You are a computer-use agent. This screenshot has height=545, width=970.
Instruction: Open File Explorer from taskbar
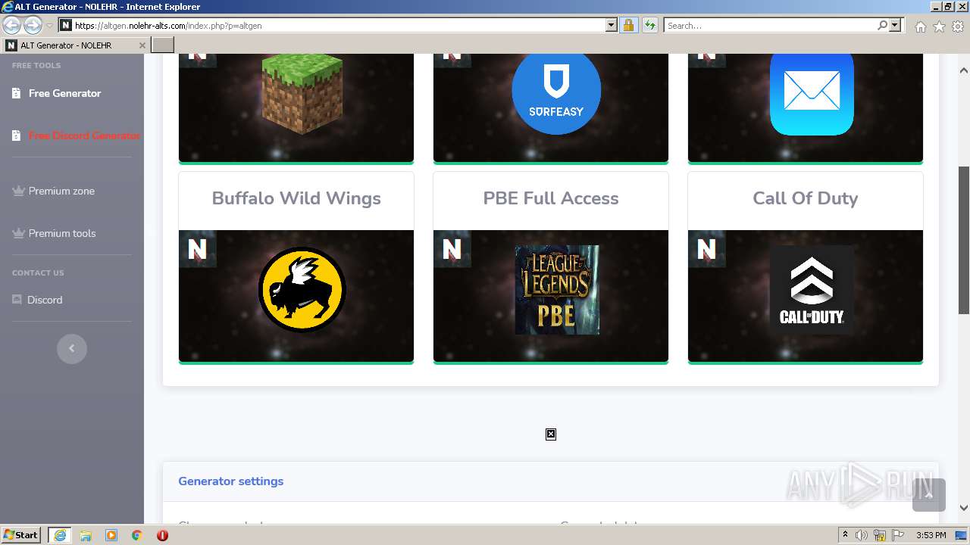point(86,535)
